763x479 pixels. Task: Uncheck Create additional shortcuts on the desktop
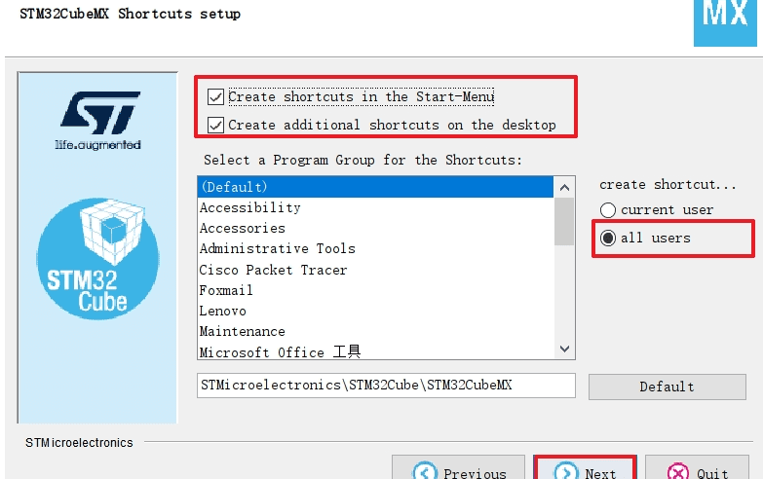coord(215,125)
